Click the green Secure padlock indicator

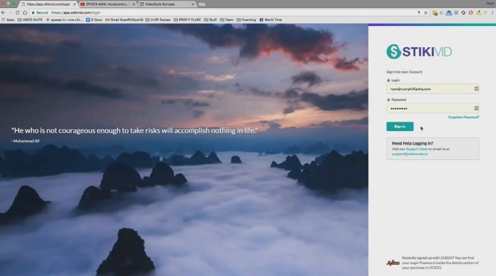pyautogui.click(x=40, y=12)
